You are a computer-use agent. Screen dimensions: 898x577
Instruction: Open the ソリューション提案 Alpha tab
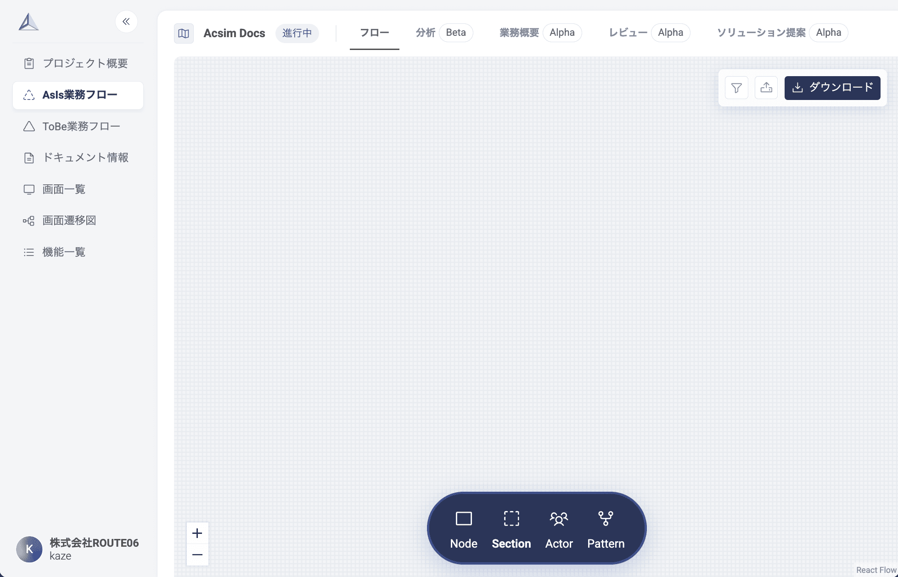(782, 33)
